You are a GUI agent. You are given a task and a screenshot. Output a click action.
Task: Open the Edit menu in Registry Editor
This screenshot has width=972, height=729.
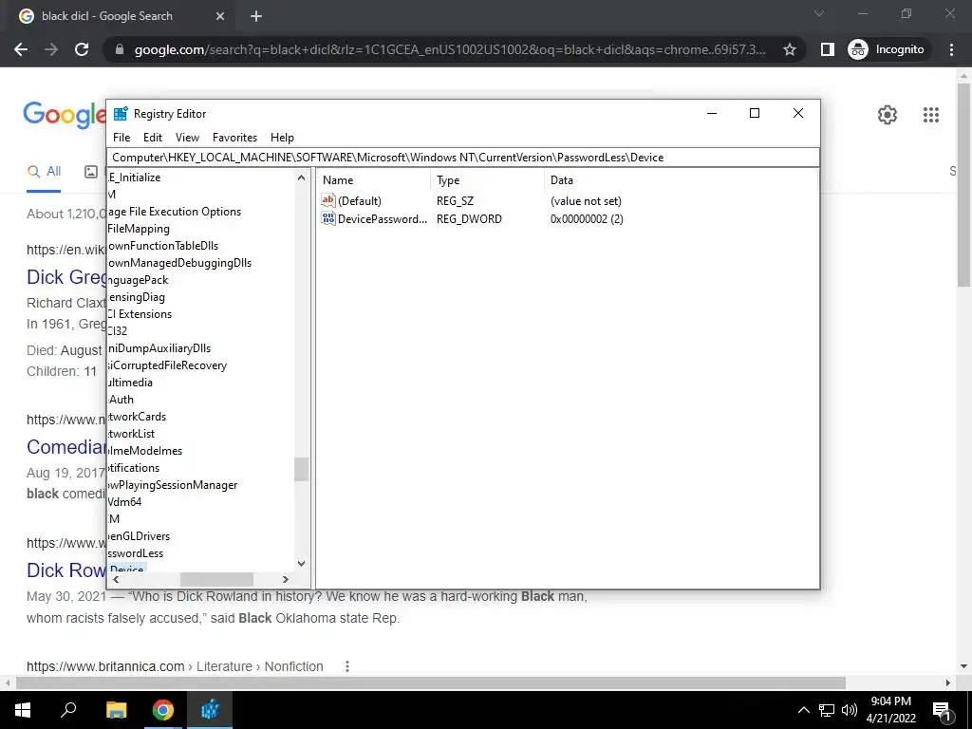click(x=153, y=138)
